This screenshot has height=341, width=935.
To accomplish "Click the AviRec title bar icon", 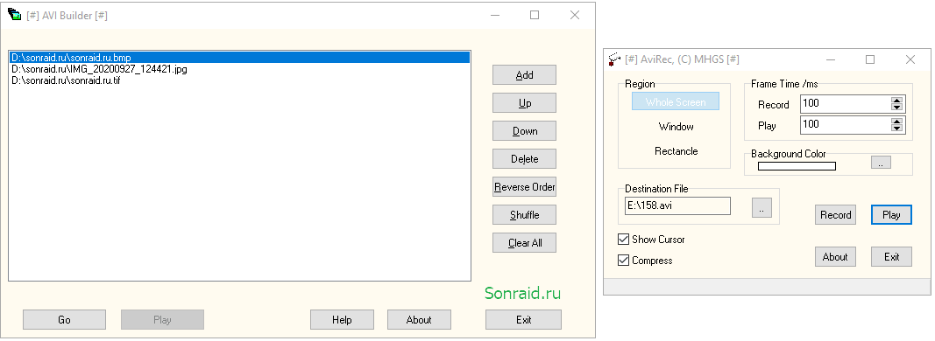I will (614, 59).
